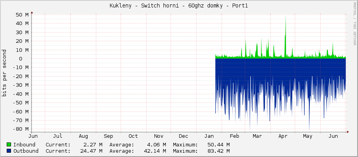This screenshot has height=157, width=358.
Task: Click the y-axis label "-20 M"
Action: (x=20, y=76)
